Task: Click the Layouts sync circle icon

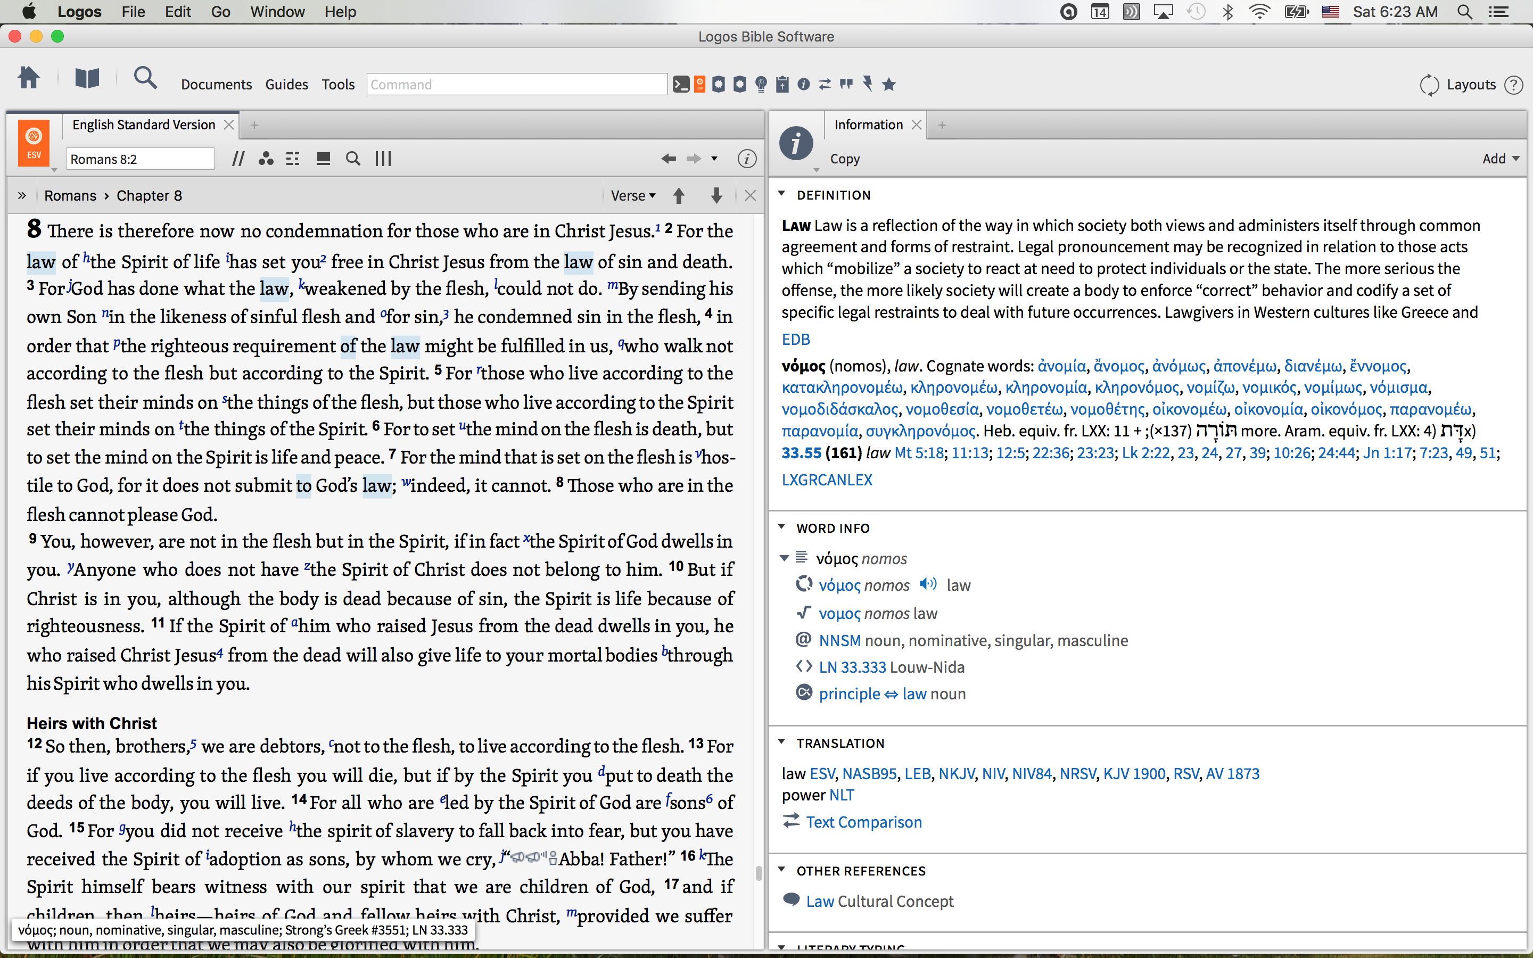Action: click(1430, 85)
